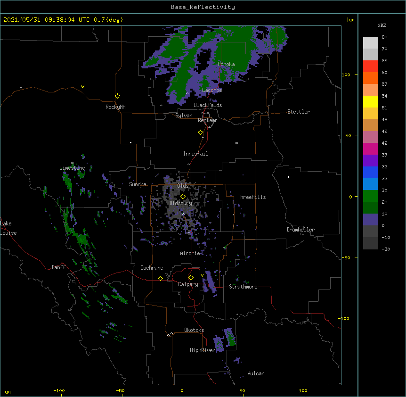Image resolution: width=406 pixels, height=397 pixels.
Task: Click the km label in the top right corner
Action: point(350,20)
